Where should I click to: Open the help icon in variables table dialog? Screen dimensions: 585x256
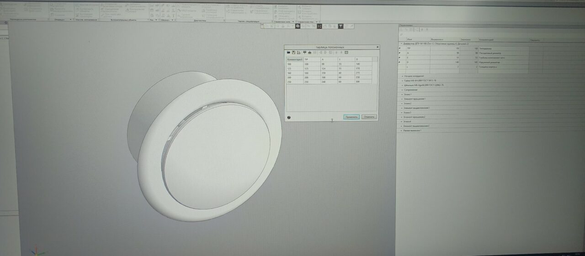coord(289,117)
